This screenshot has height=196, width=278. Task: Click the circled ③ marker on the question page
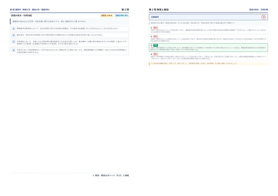click(x=14, y=42)
